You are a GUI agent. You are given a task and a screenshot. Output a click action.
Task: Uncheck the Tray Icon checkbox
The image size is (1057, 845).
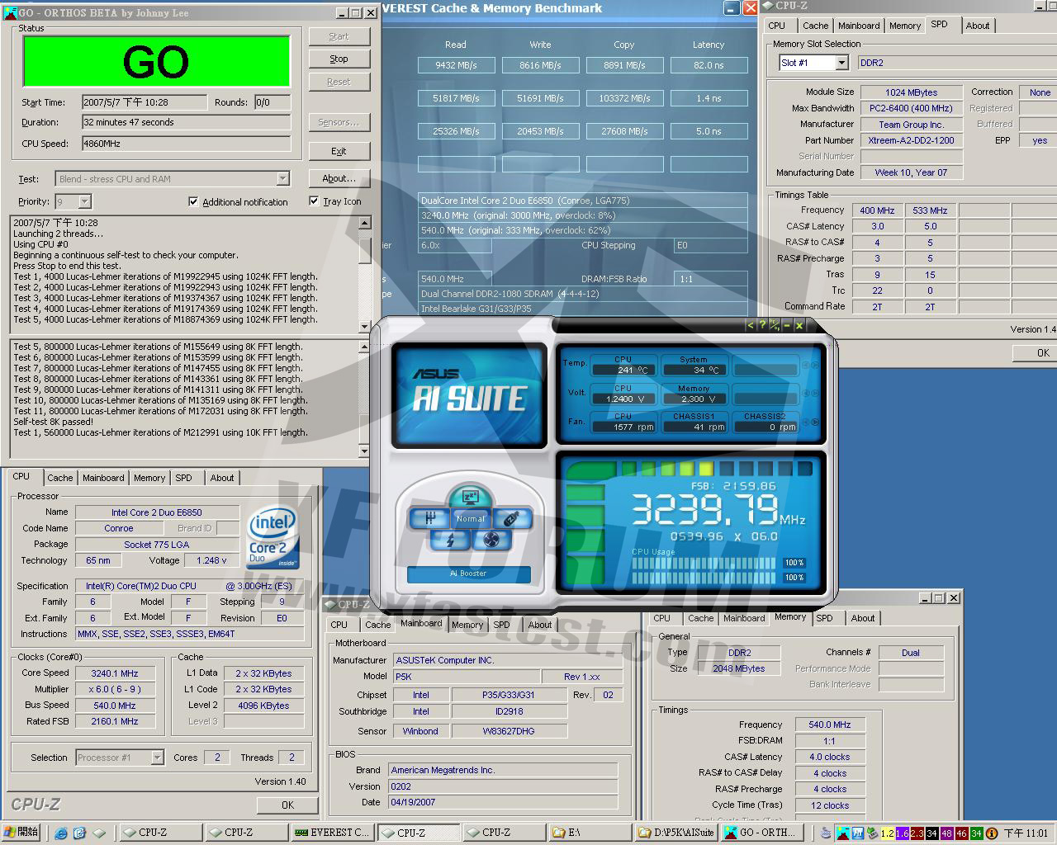314,201
